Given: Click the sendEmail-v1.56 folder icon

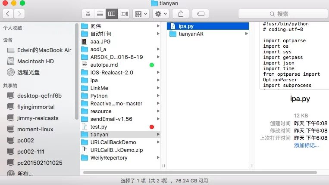Looking at the screenshot, I should [85, 119].
